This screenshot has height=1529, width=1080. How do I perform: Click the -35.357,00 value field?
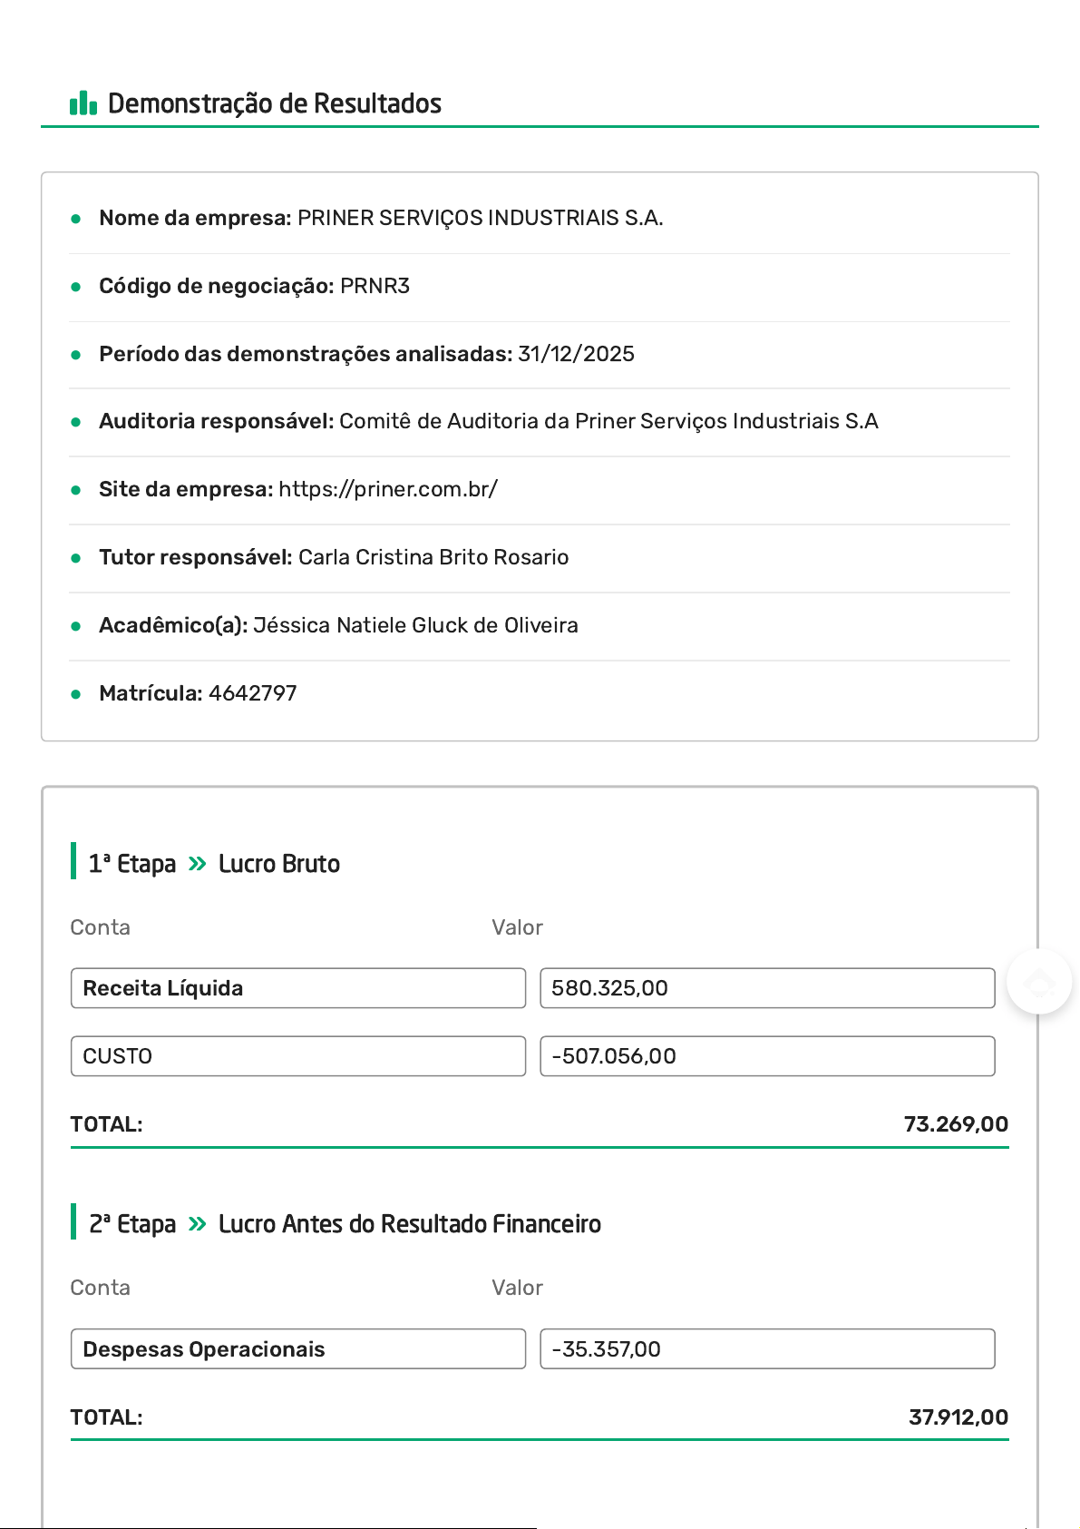[x=766, y=1349]
